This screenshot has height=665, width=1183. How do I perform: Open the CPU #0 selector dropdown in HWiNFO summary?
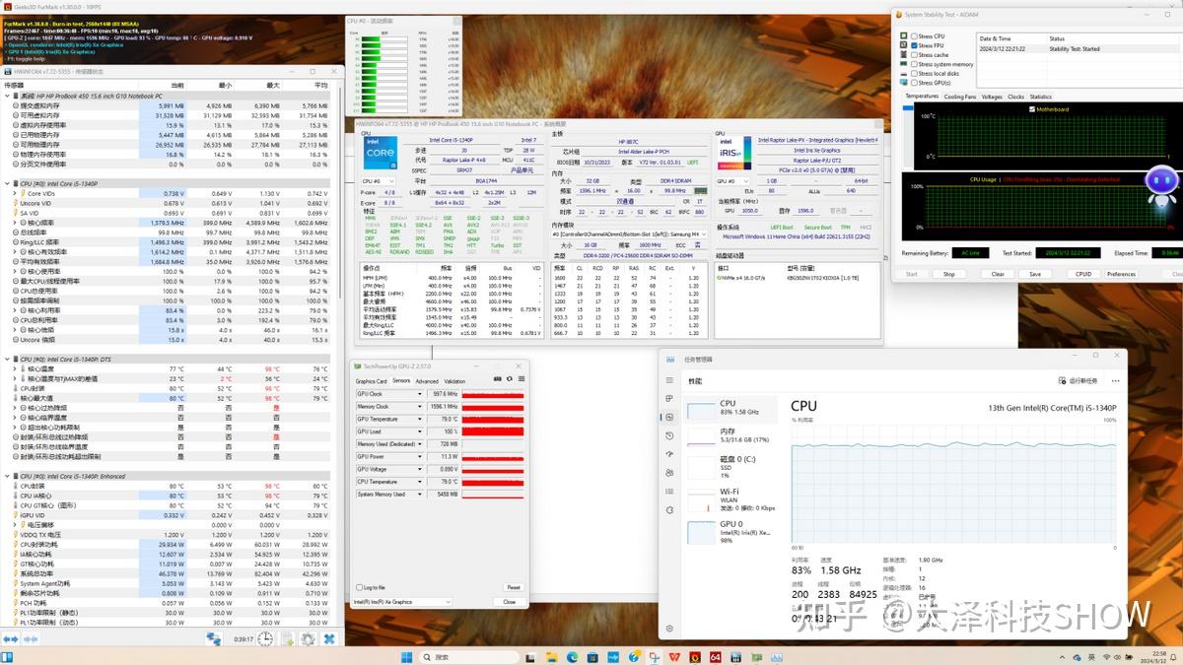click(x=380, y=181)
